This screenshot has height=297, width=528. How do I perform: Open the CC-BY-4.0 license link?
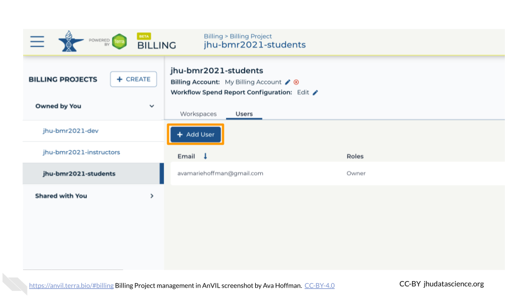pyautogui.click(x=320, y=285)
